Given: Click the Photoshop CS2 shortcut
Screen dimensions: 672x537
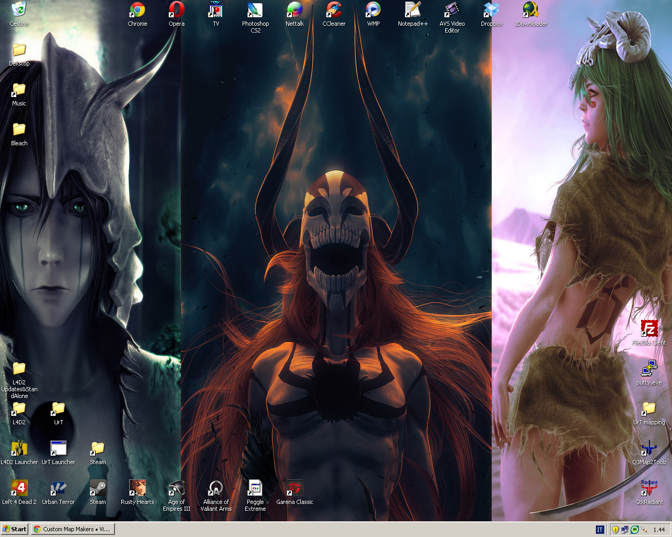Looking at the screenshot, I should point(255,10).
